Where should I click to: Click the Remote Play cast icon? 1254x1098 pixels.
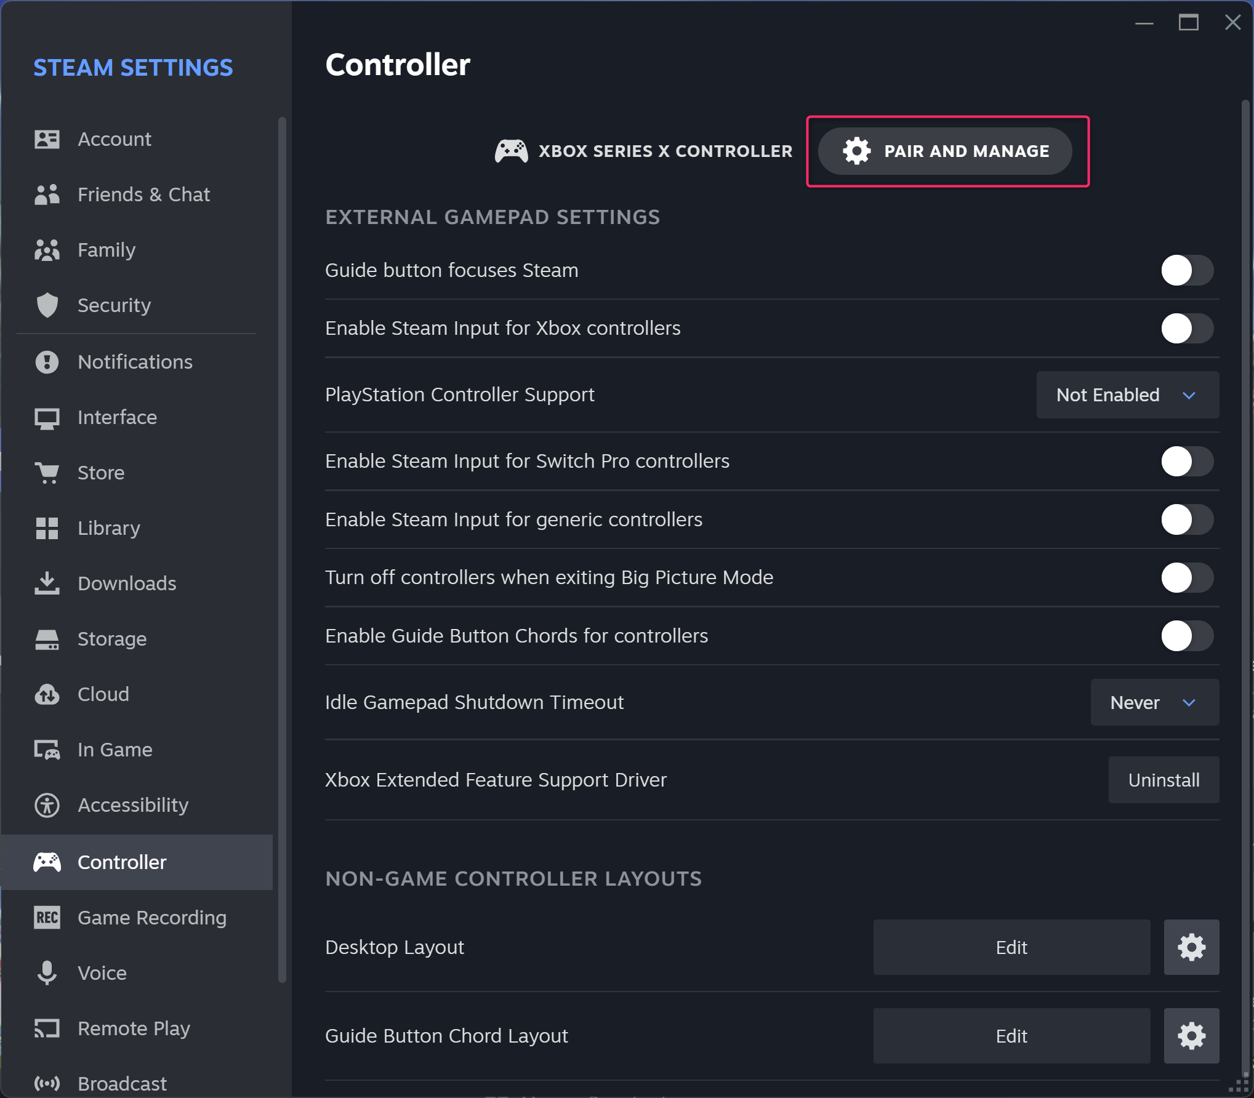47,1028
